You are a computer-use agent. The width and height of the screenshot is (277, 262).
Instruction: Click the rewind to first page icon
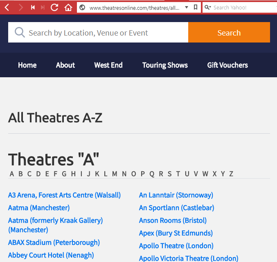pos(33,7)
